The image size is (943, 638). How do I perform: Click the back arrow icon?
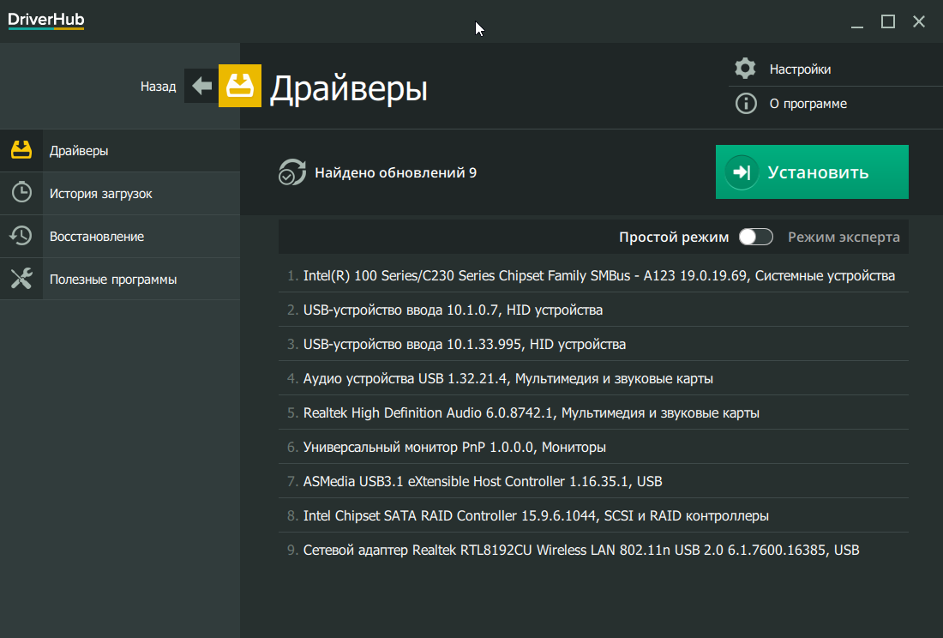pyautogui.click(x=201, y=87)
